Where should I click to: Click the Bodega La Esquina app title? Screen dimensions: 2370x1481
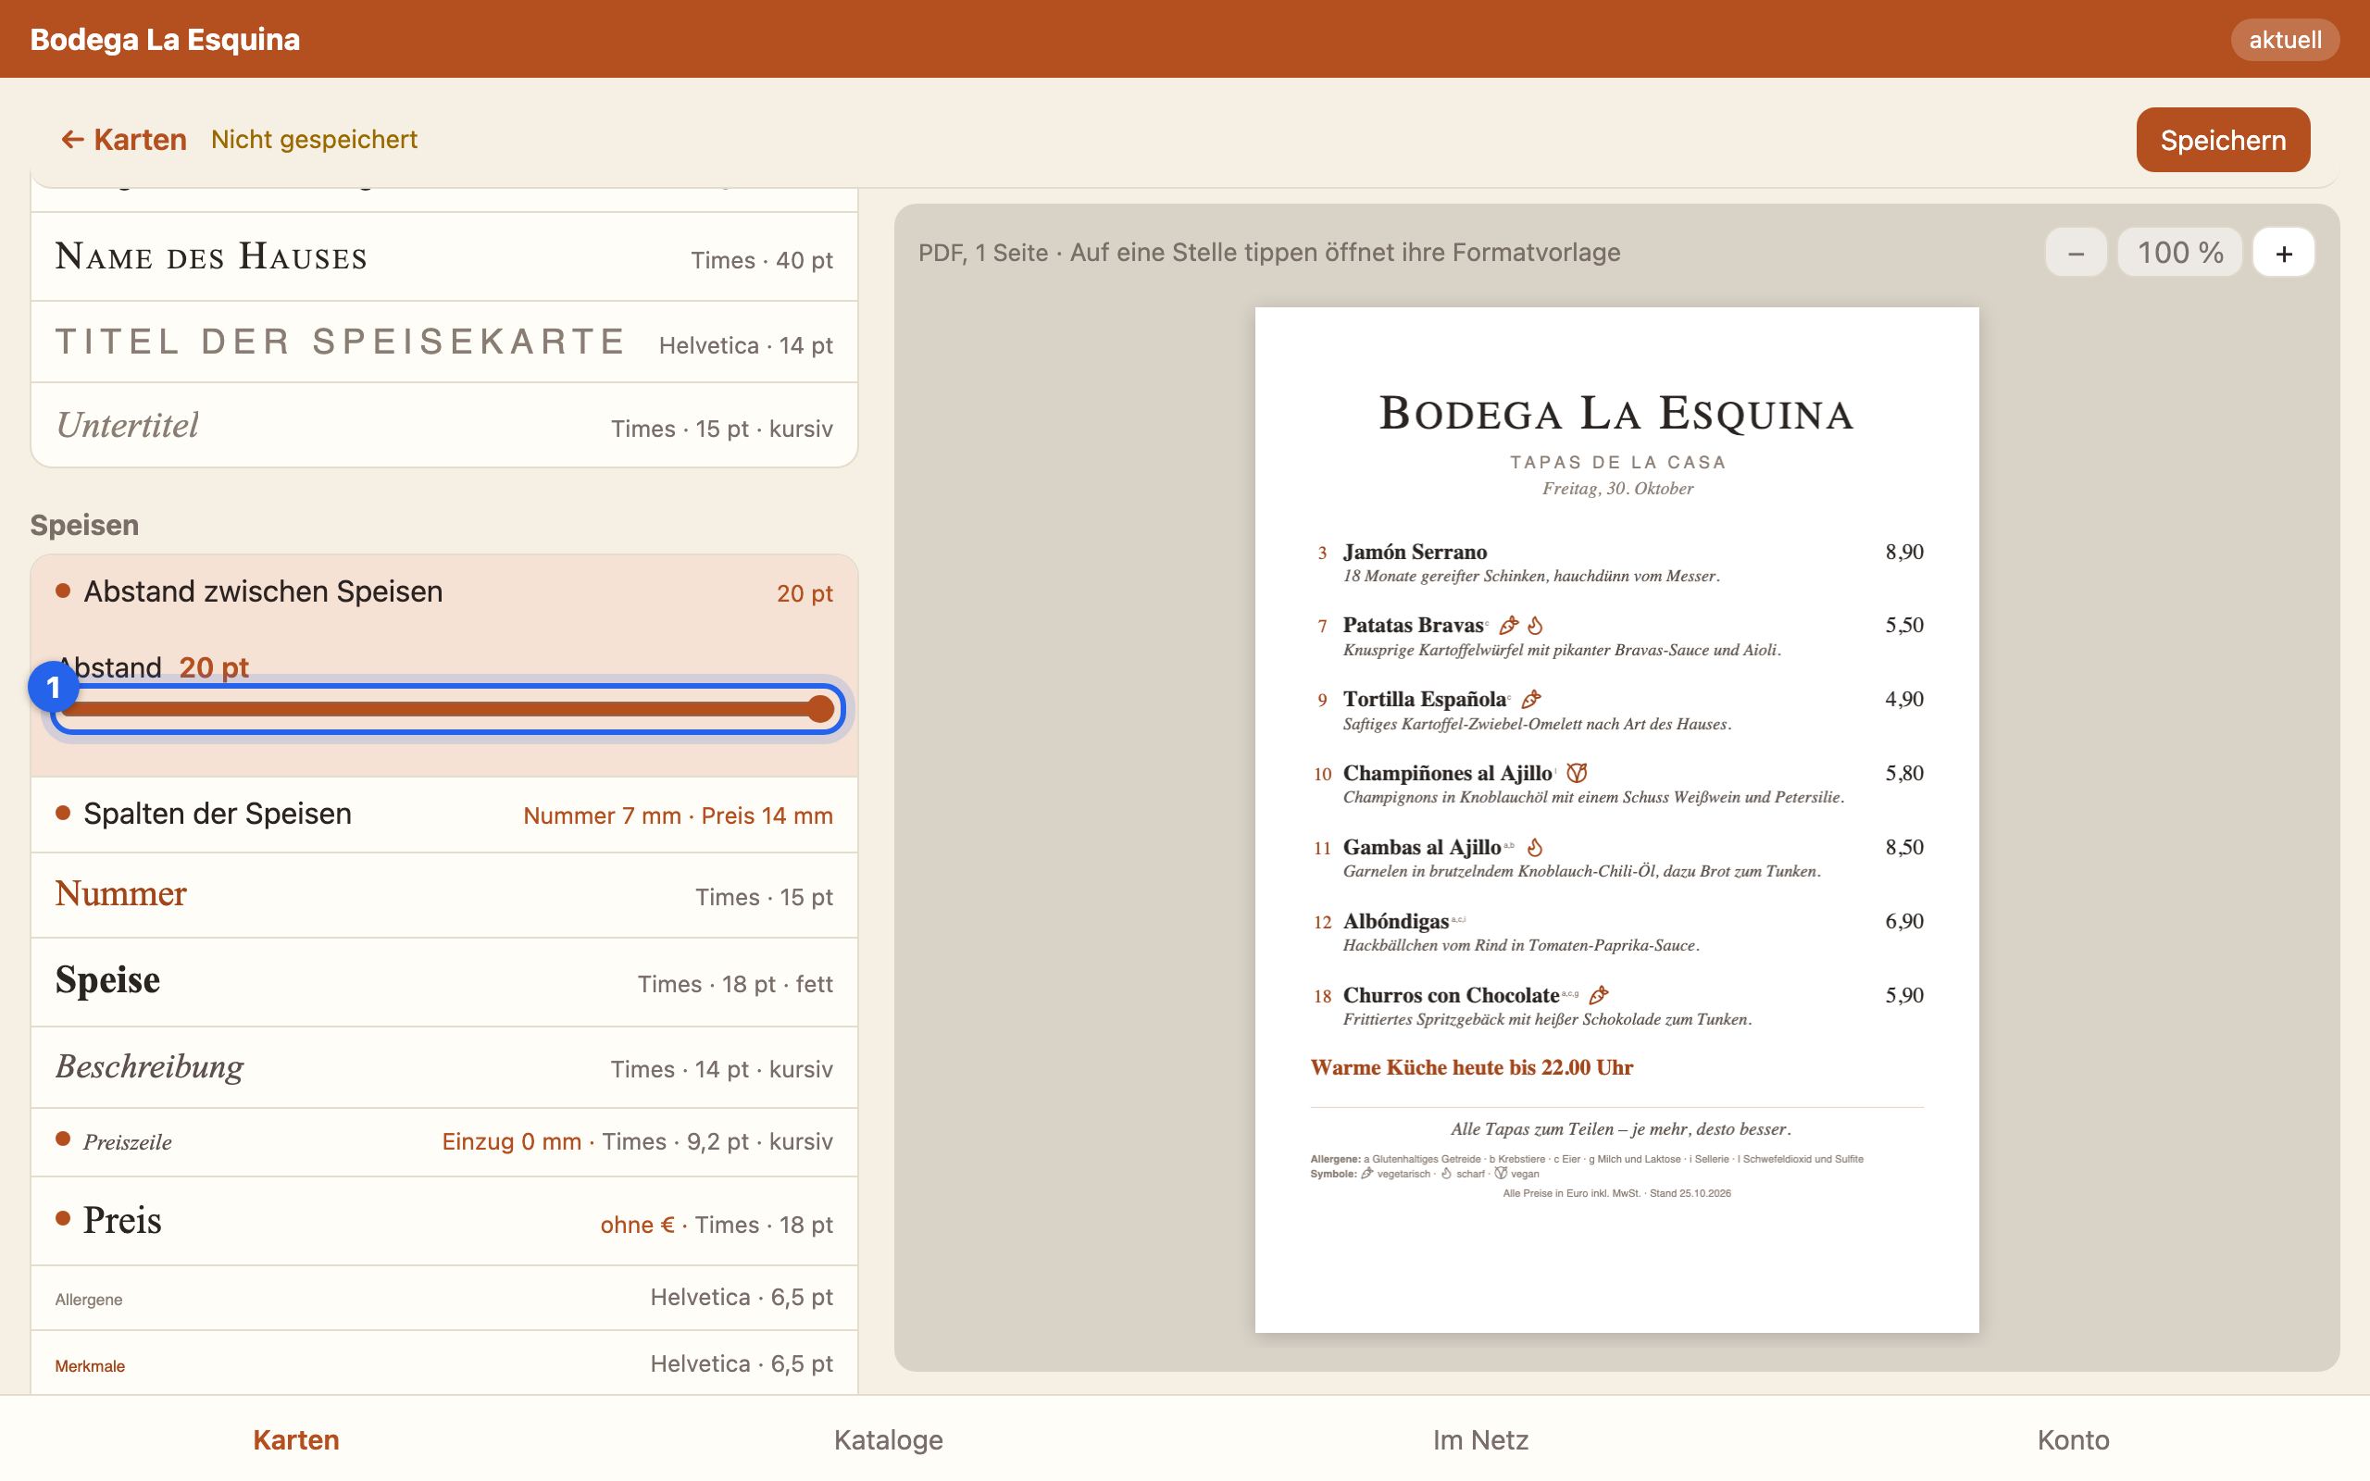click(165, 39)
